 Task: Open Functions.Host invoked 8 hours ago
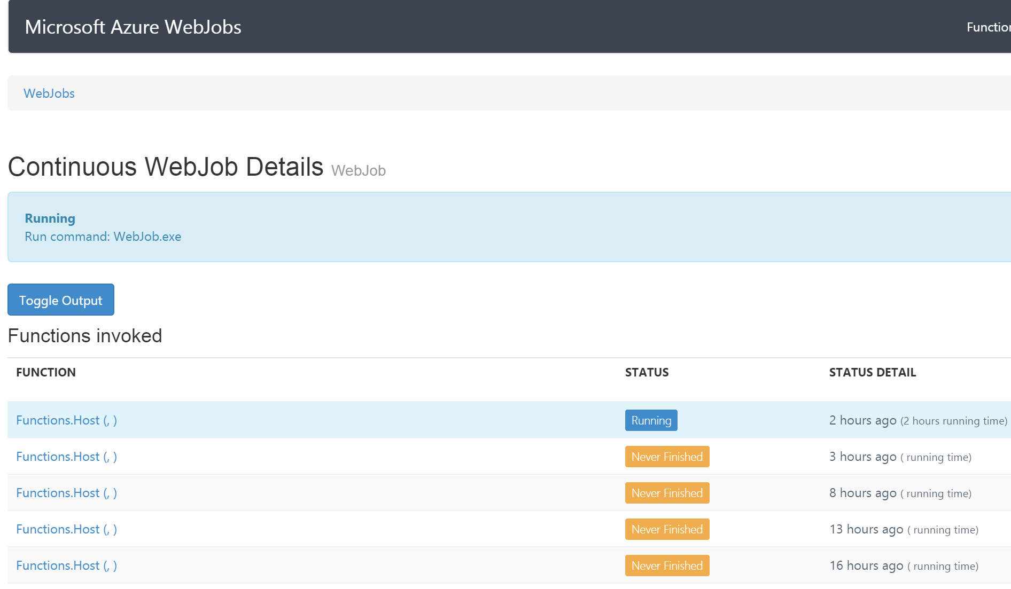tap(67, 493)
